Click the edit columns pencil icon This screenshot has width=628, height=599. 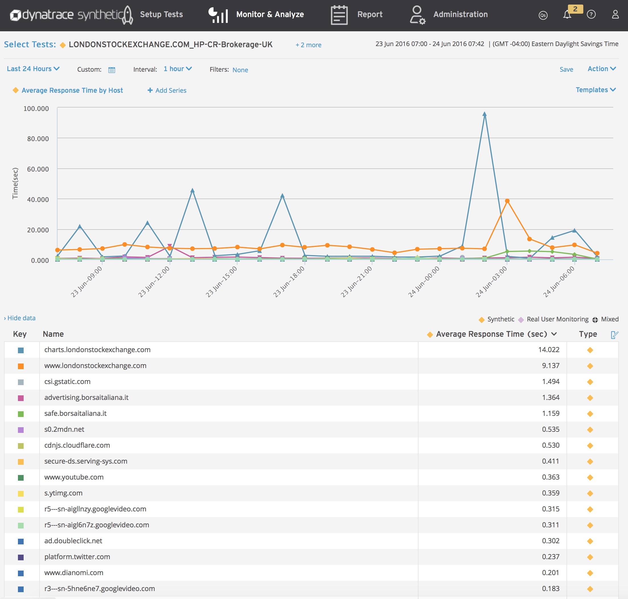pos(615,334)
